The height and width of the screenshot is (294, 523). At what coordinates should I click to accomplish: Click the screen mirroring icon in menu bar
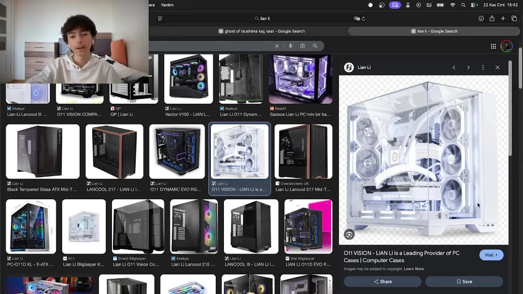(395, 5)
